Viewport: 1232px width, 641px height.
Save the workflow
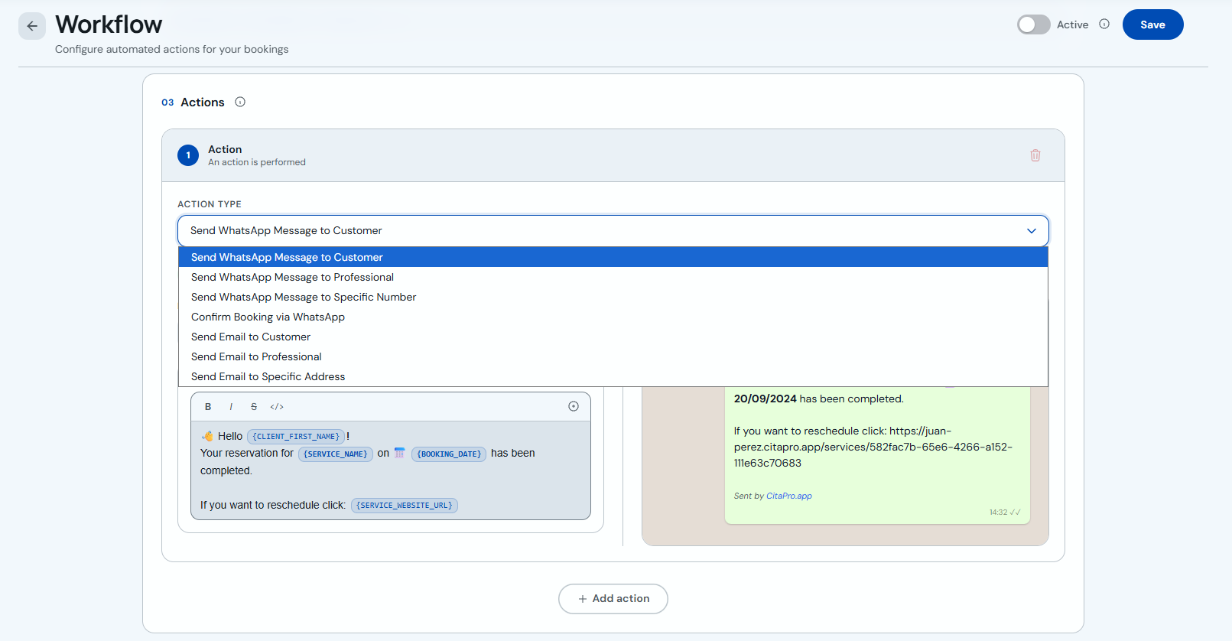(x=1152, y=24)
